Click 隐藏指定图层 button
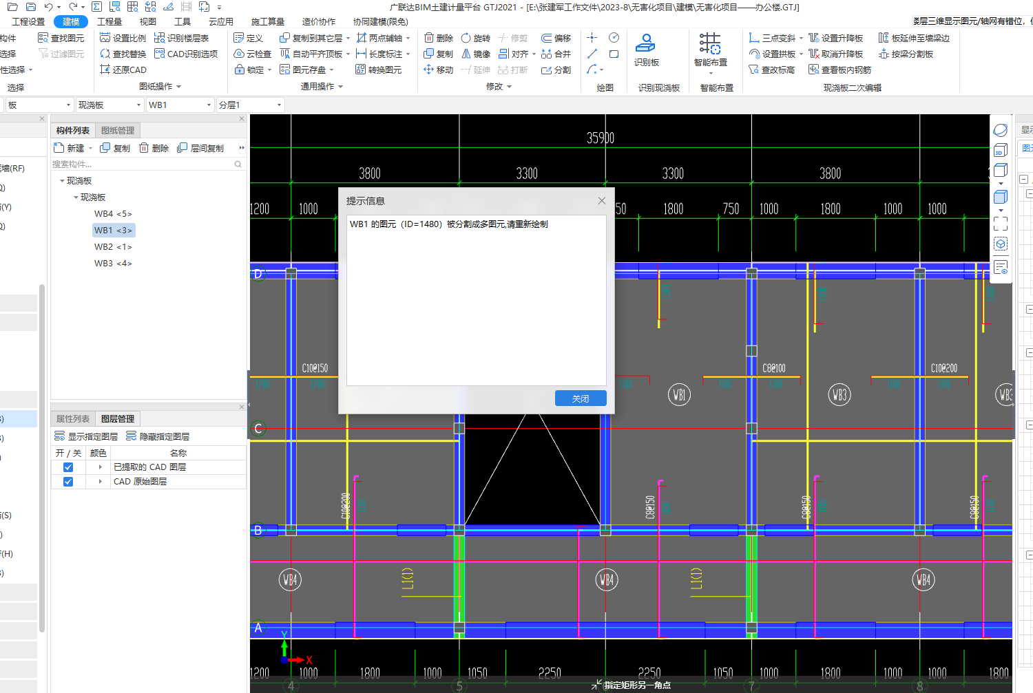This screenshot has height=693, width=1033. [158, 436]
